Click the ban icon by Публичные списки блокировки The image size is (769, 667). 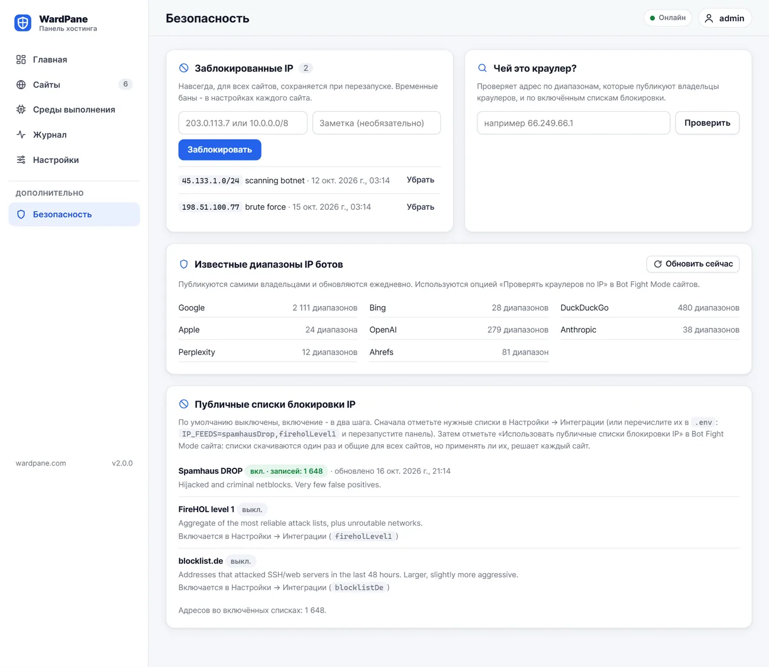click(x=184, y=404)
